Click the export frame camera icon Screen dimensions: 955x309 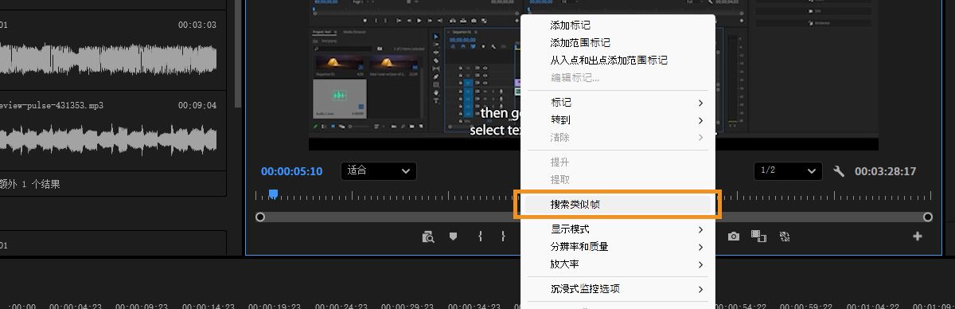pos(734,237)
